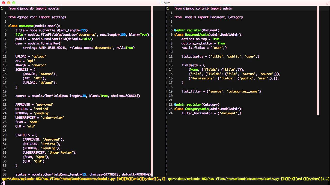Click the "(APPROVED, 'Approved')," tuple line
Image resolution: width=330 pixels, height=185 pixels.
coord(43,140)
